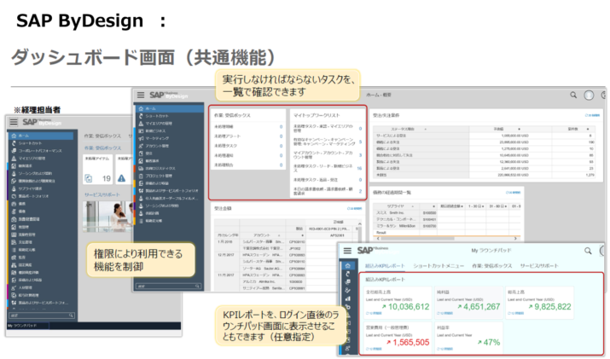The width and height of the screenshot is (610, 359).
Task: Open 作業: 受信ボックス tab in left window
Action: click(102, 136)
